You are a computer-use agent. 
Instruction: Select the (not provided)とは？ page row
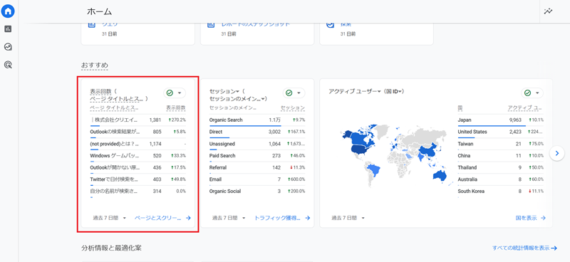[x=138, y=145]
